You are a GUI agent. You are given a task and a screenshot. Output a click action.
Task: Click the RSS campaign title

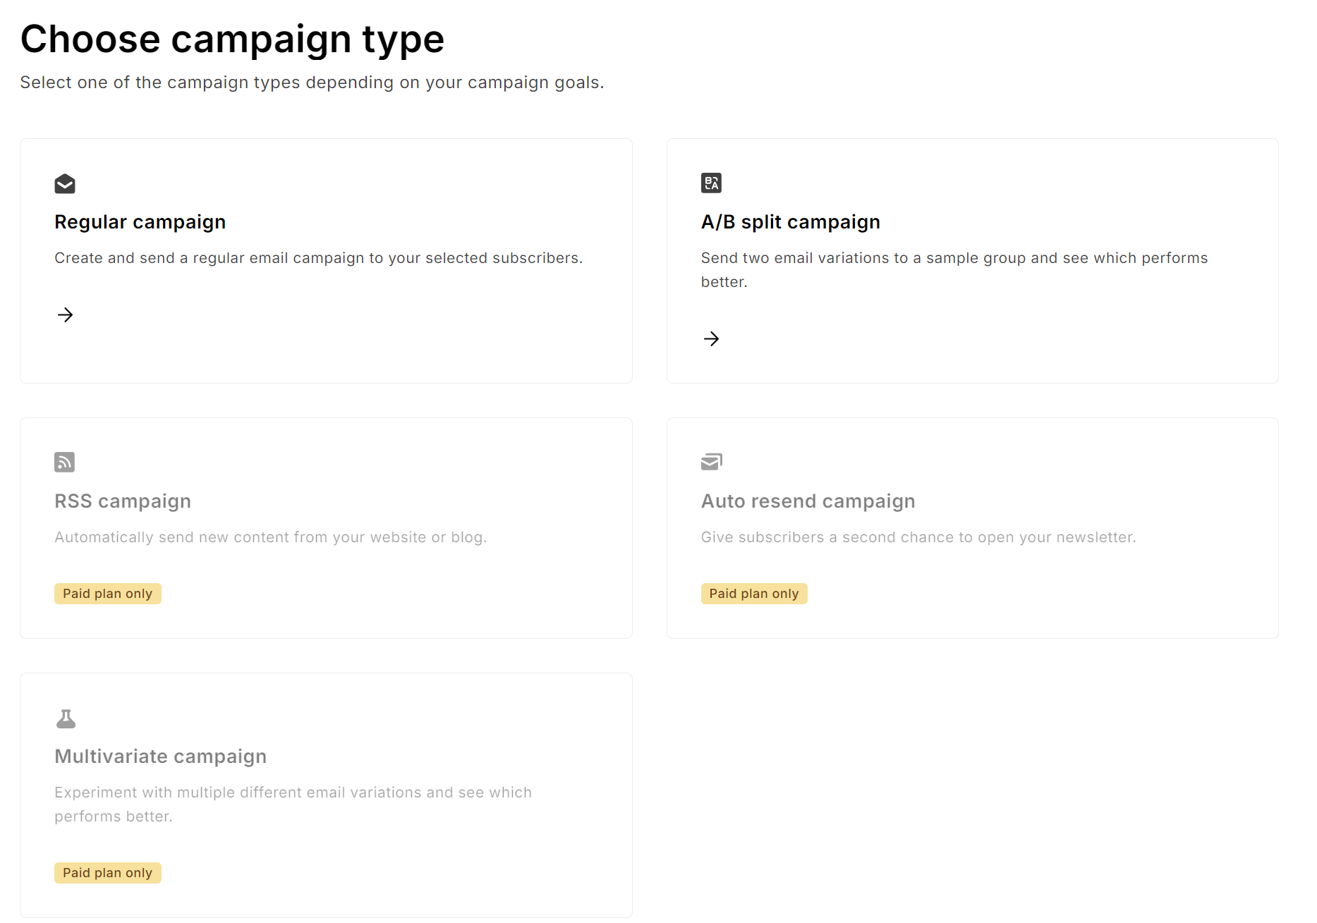123,501
